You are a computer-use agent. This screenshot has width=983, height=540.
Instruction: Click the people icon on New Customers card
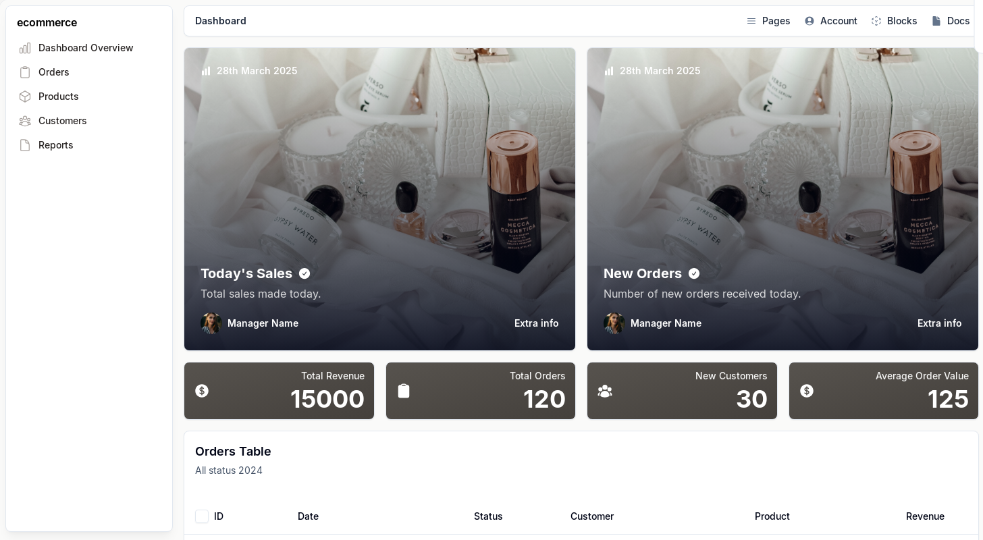605,391
